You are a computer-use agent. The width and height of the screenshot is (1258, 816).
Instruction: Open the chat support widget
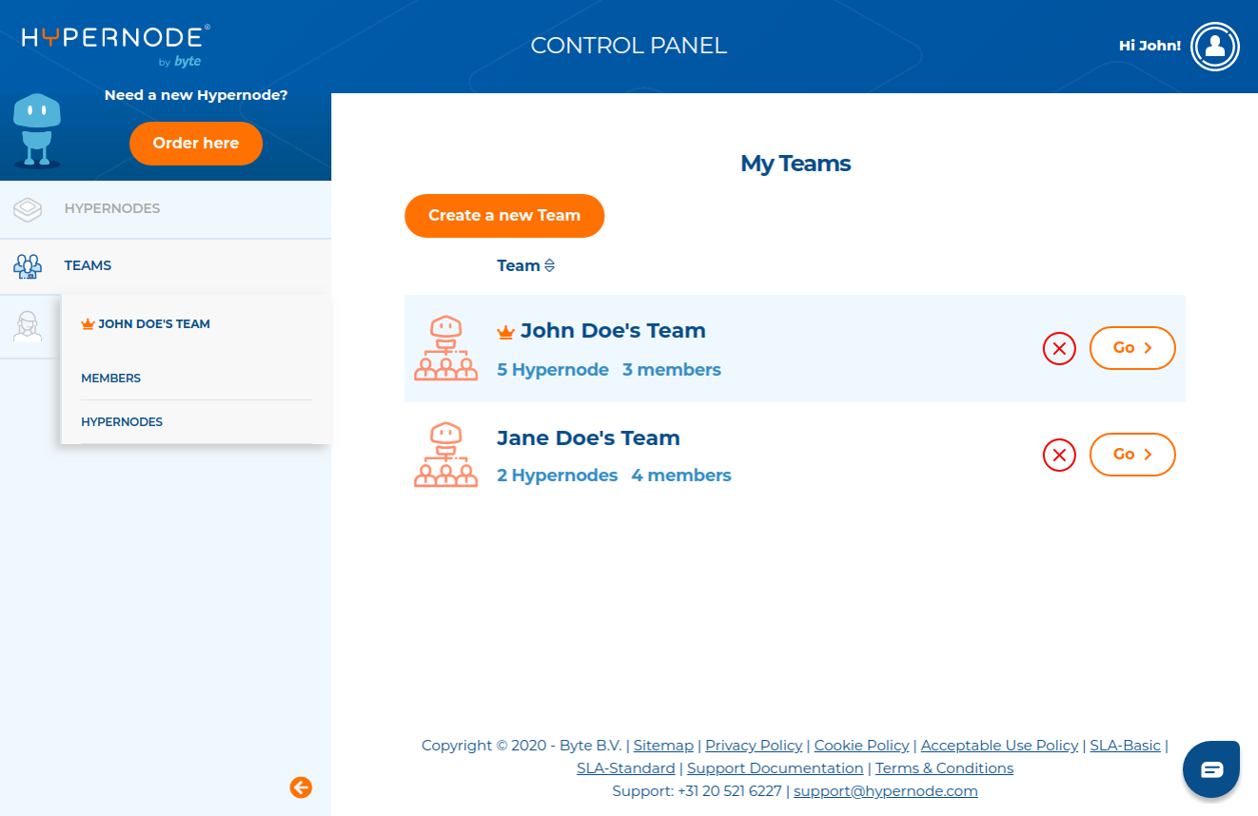1210,768
